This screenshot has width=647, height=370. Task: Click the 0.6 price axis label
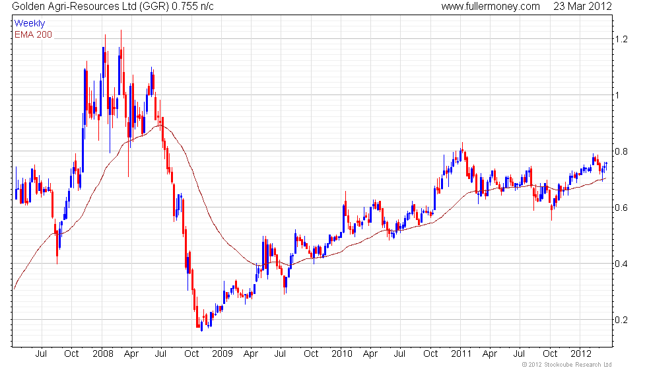point(621,207)
